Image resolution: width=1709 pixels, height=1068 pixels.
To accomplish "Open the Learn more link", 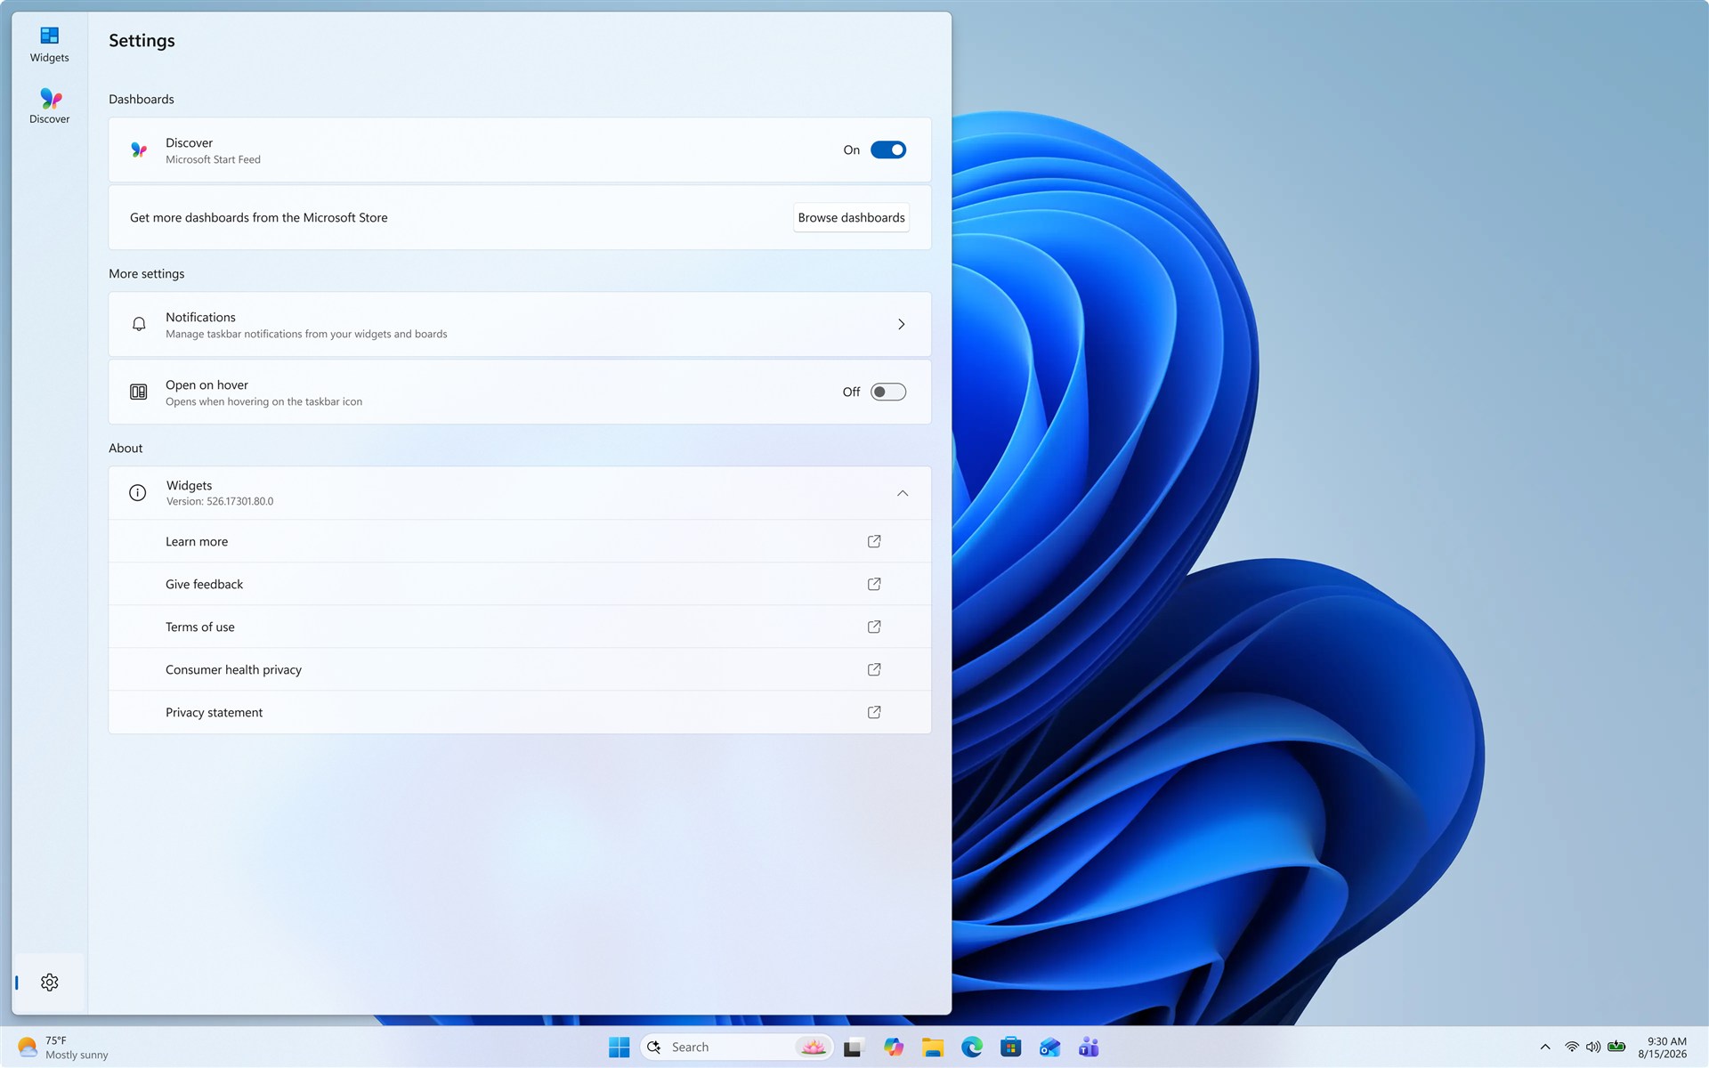I will (x=197, y=542).
